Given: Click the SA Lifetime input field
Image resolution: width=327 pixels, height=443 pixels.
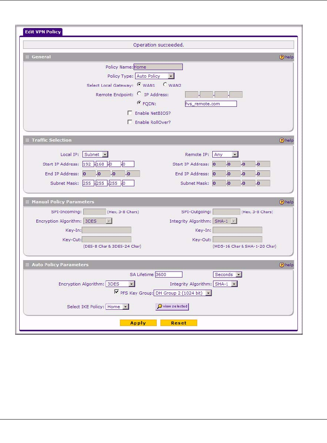Looking at the screenshot, I should (168, 275).
